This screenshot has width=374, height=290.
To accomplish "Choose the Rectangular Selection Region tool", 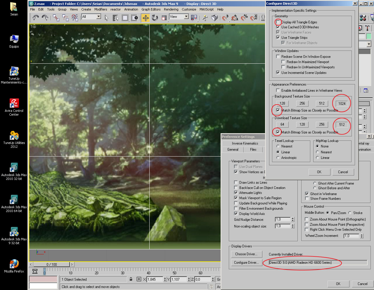I will point(125,18).
